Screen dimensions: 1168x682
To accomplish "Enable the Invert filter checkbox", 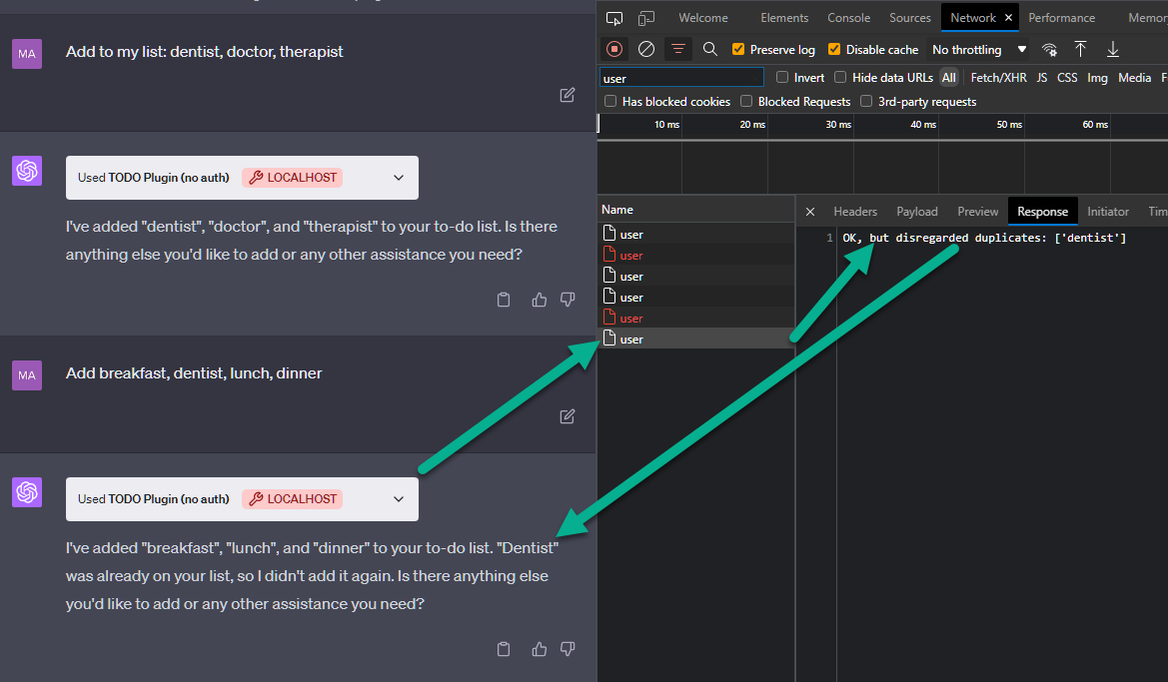I will 782,78.
